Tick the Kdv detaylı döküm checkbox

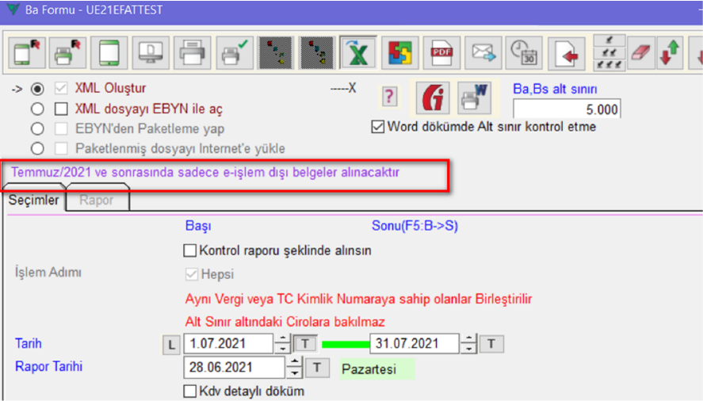click(190, 391)
